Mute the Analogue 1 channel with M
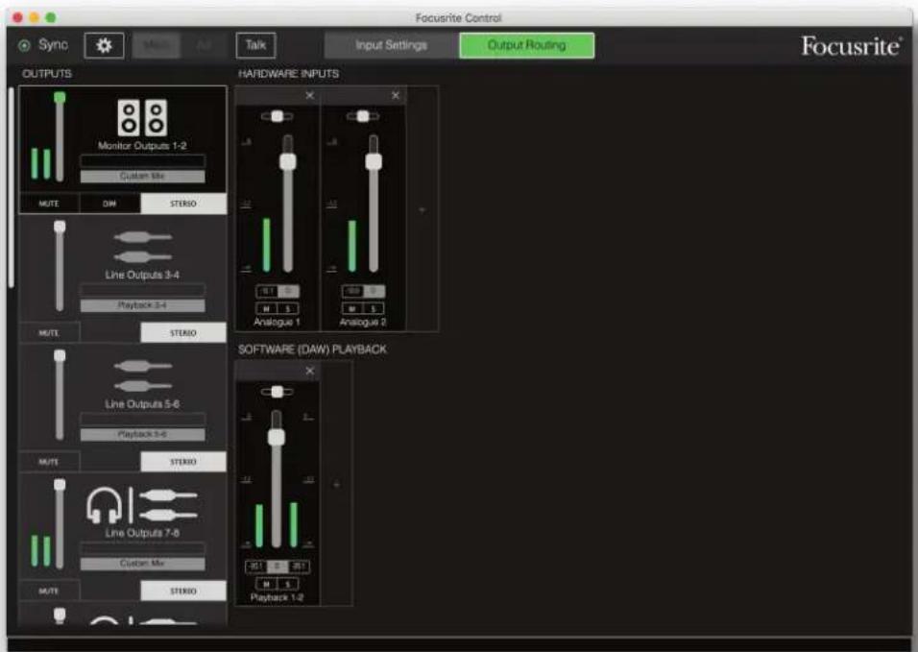Screen dimensions: 918x652 pyautogui.click(x=266, y=308)
